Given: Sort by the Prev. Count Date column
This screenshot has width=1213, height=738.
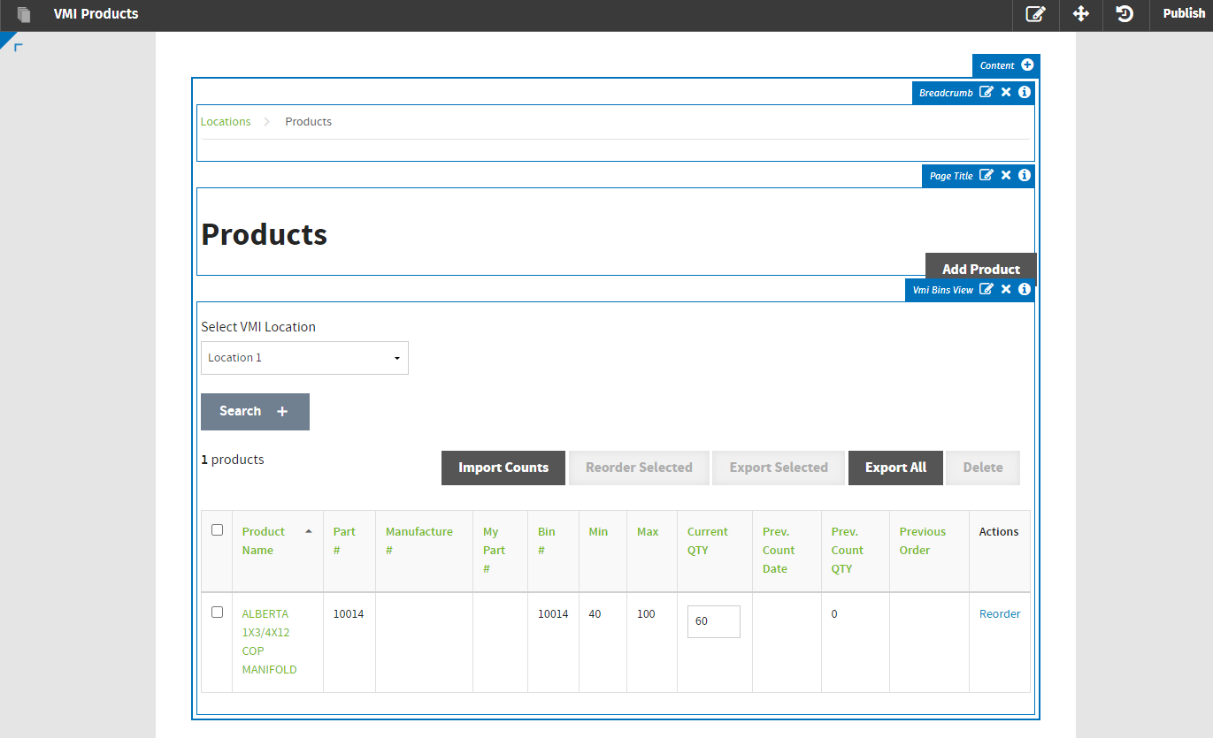Looking at the screenshot, I should (779, 550).
